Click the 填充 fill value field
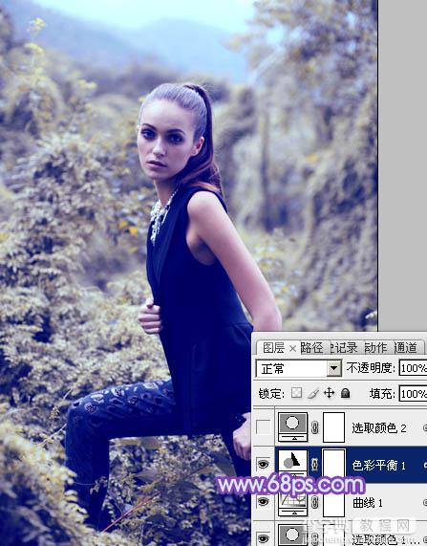 tap(413, 394)
